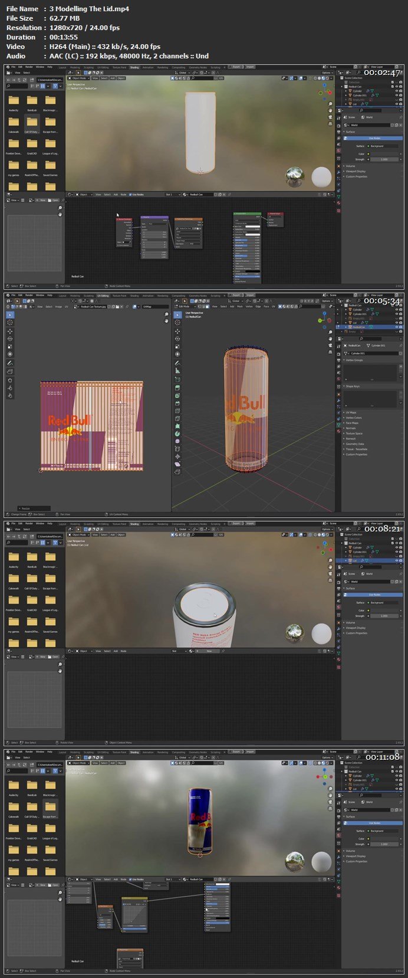Screen dimensions: 408x978
Task: Select the Loop Cut tool in 00:05:34 frame
Action: (x=177, y=411)
